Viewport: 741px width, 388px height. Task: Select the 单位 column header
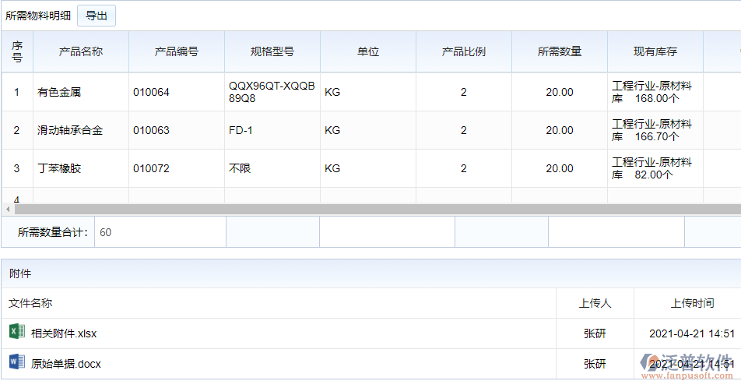coord(368,52)
